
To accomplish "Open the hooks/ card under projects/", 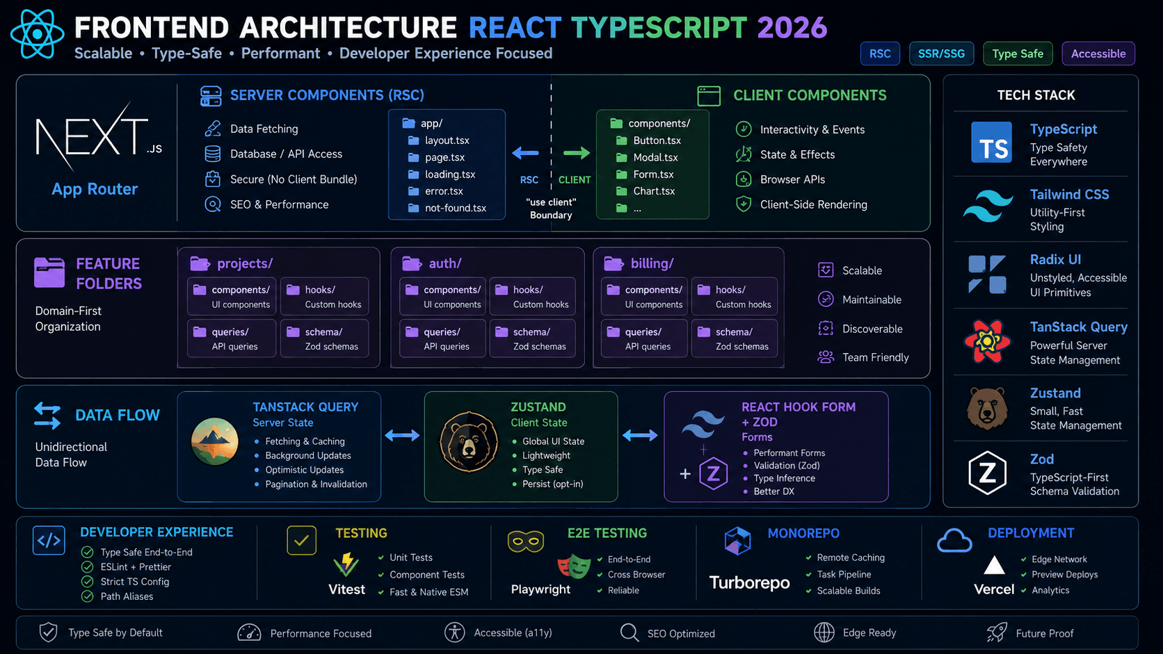I will click(324, 297).
